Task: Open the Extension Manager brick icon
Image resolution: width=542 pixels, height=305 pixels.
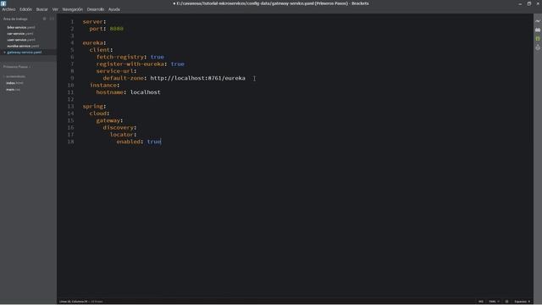Action: pos(538,30)
